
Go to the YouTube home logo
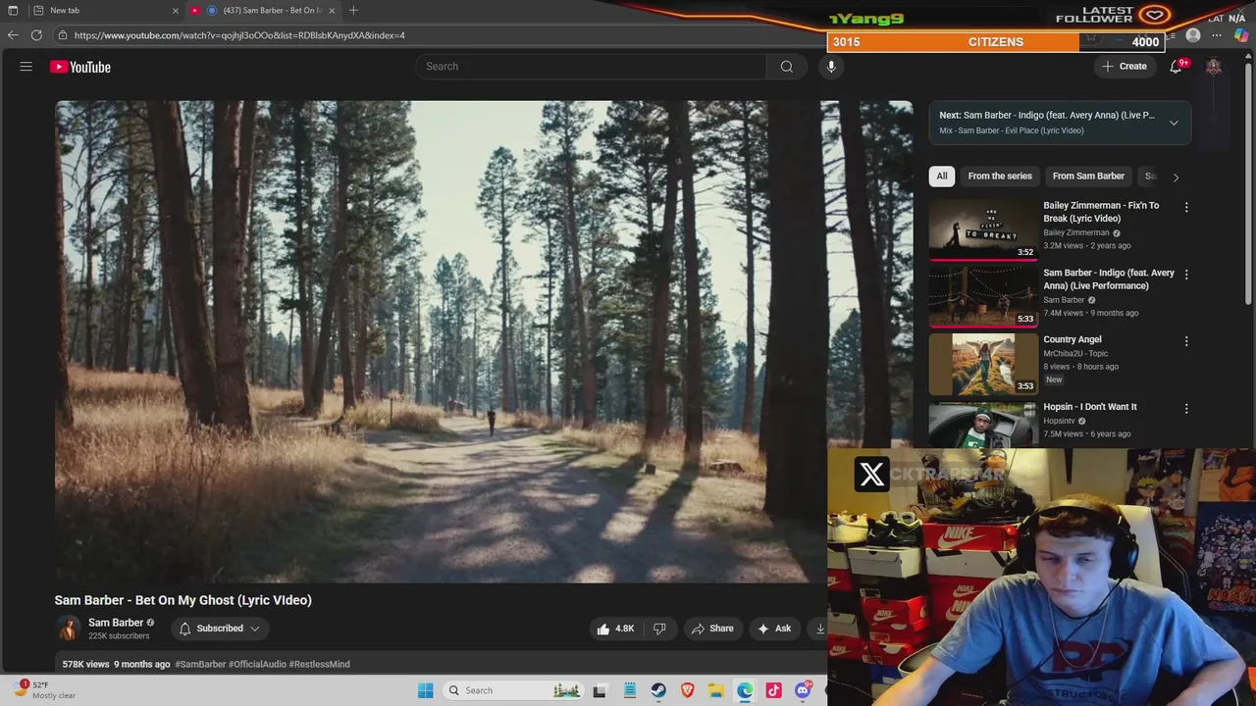click(x=80, y=67)
